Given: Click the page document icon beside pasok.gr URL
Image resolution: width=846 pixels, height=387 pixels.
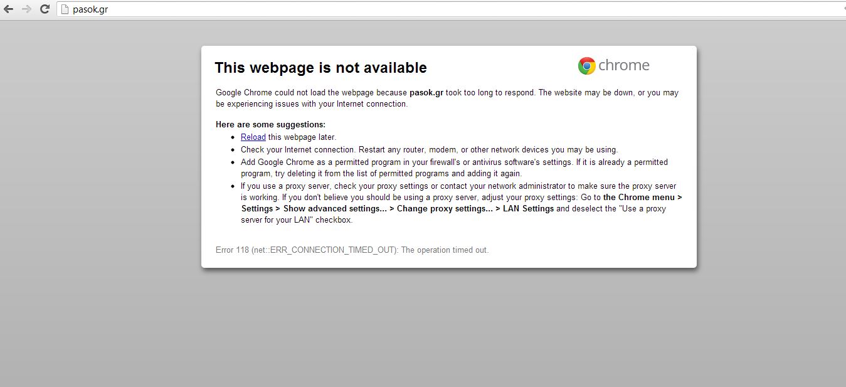Looking at the screenshot, I should [x=63, y=9].
